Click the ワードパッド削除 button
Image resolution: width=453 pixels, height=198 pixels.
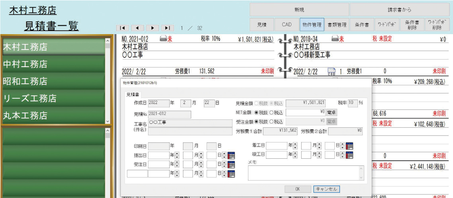pos(437,25)
